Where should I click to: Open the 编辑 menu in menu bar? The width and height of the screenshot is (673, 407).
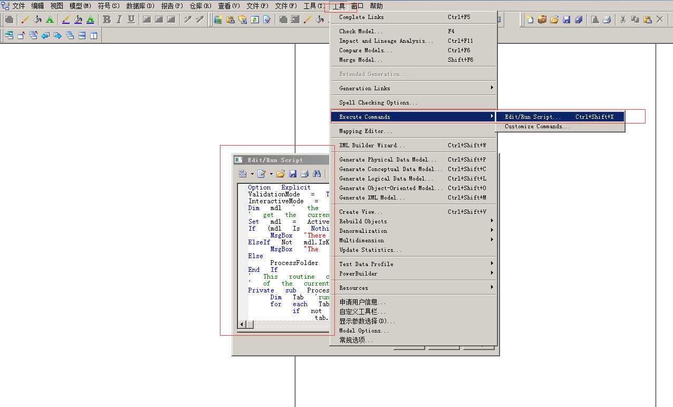coord(38,6)
